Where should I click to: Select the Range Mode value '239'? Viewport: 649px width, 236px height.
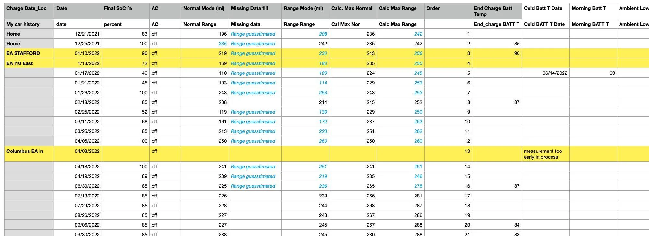tap(305, 196)
